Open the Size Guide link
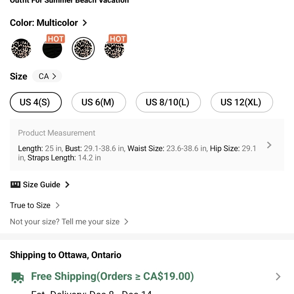 pyautogui.click(x=40, y=185)
